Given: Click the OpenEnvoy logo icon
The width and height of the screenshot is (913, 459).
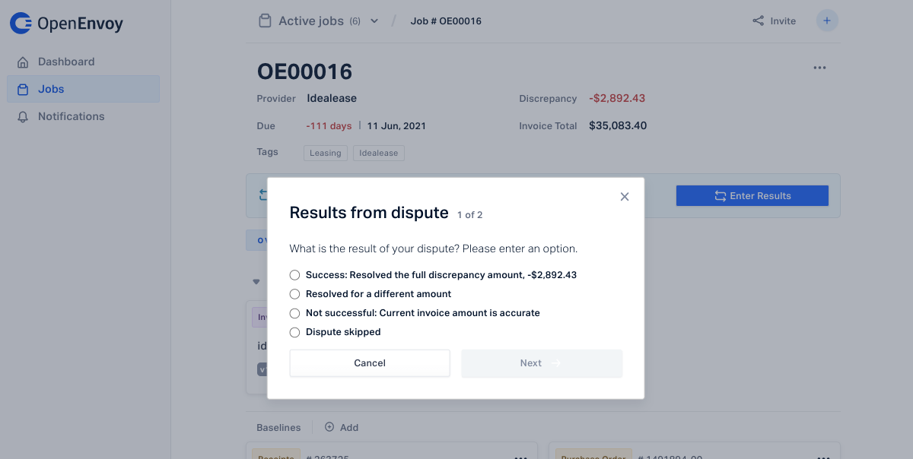Looking at the screenshot, I should click(21, 24).
